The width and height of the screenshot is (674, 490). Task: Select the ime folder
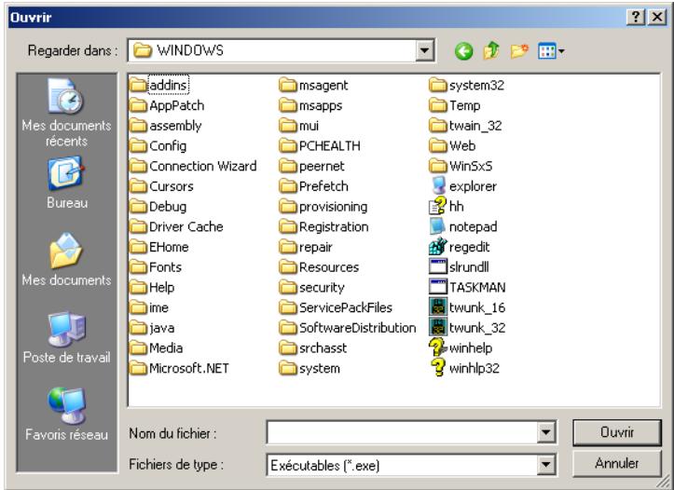click(x=149, y=307)
